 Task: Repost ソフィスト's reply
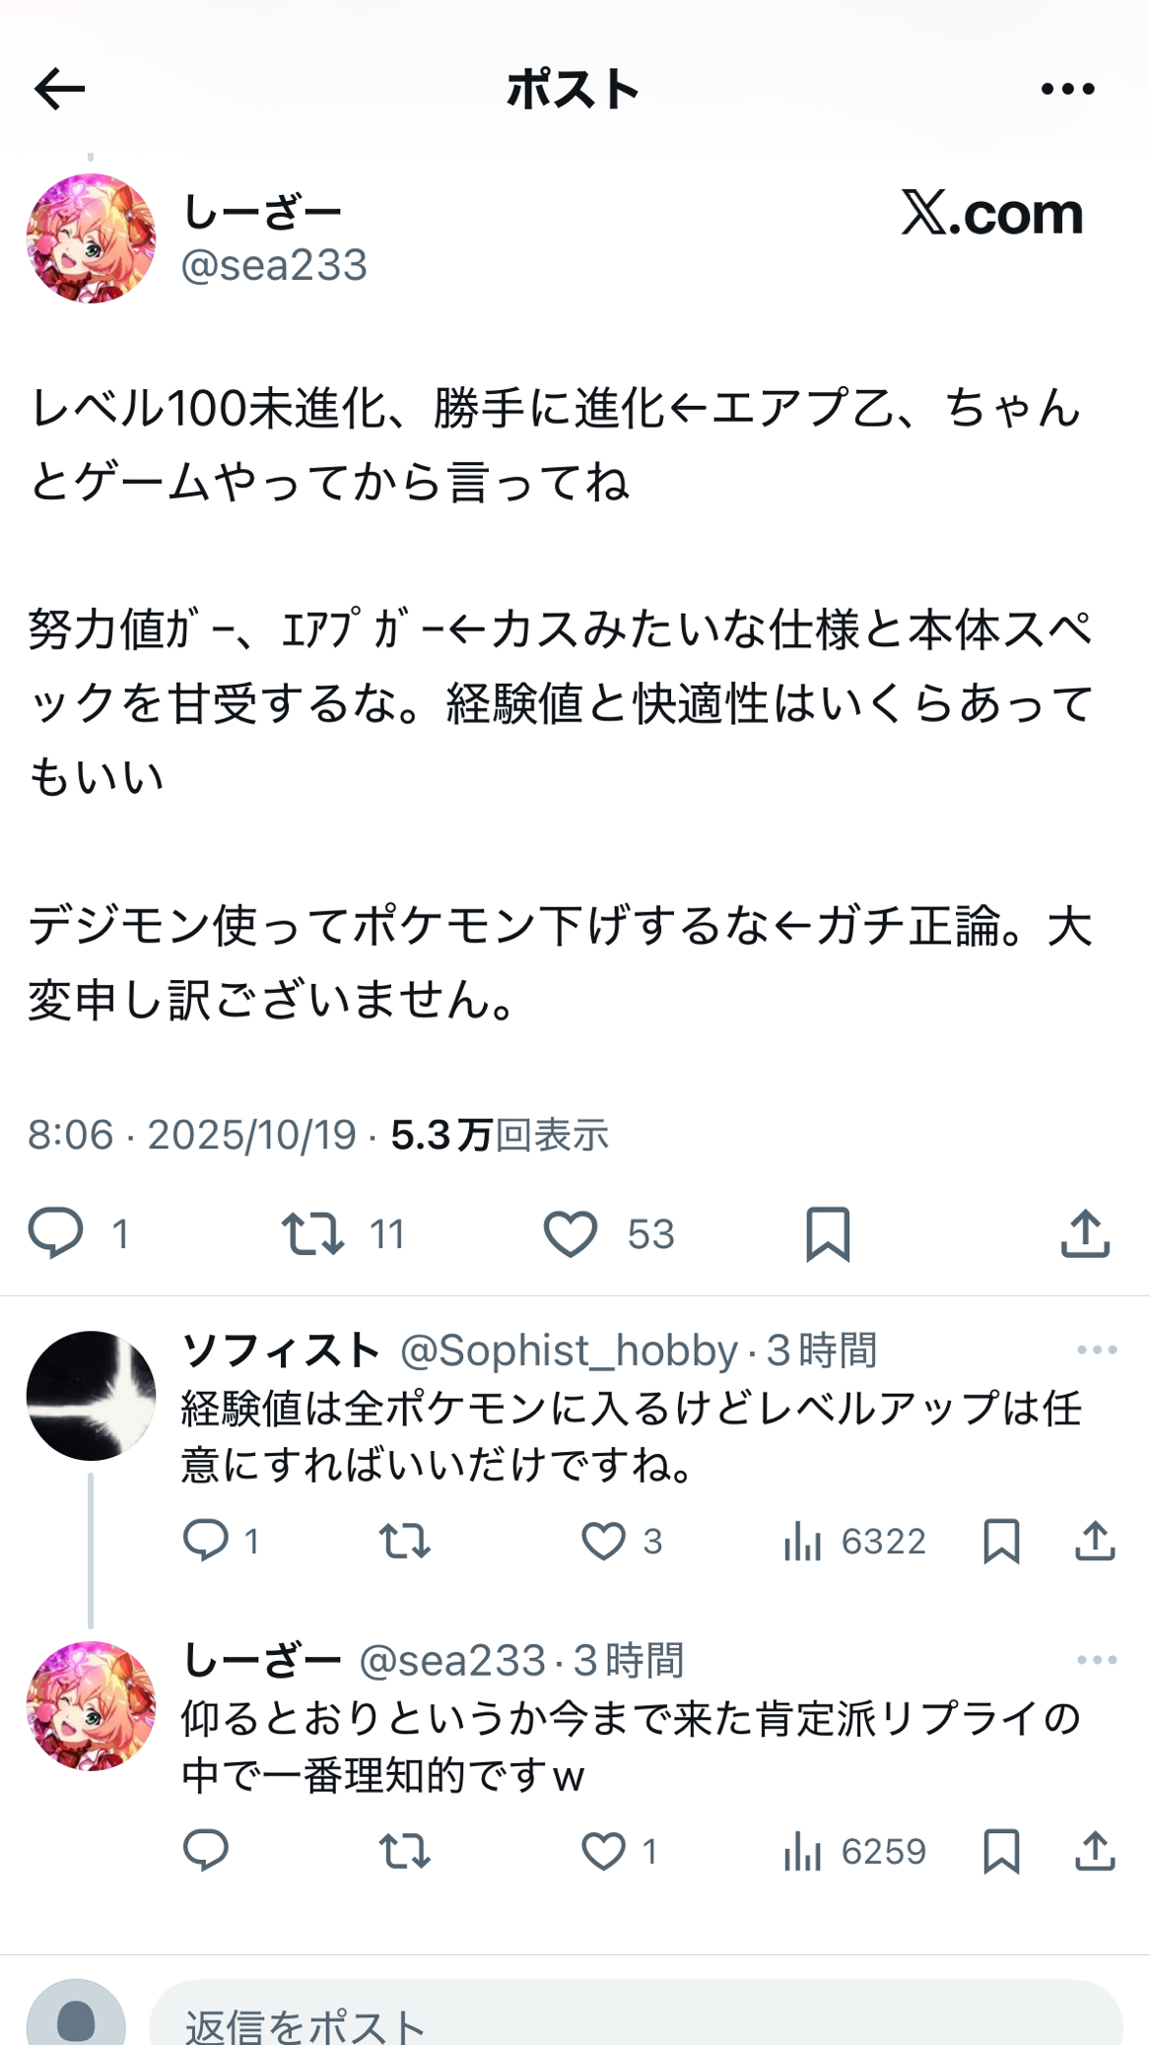pyautogui.click(x=405, y=1541)
